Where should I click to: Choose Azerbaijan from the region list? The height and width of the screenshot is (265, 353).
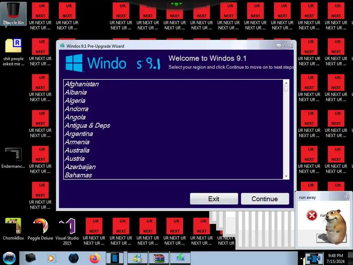pyautogui.click(x=173, y=167)
